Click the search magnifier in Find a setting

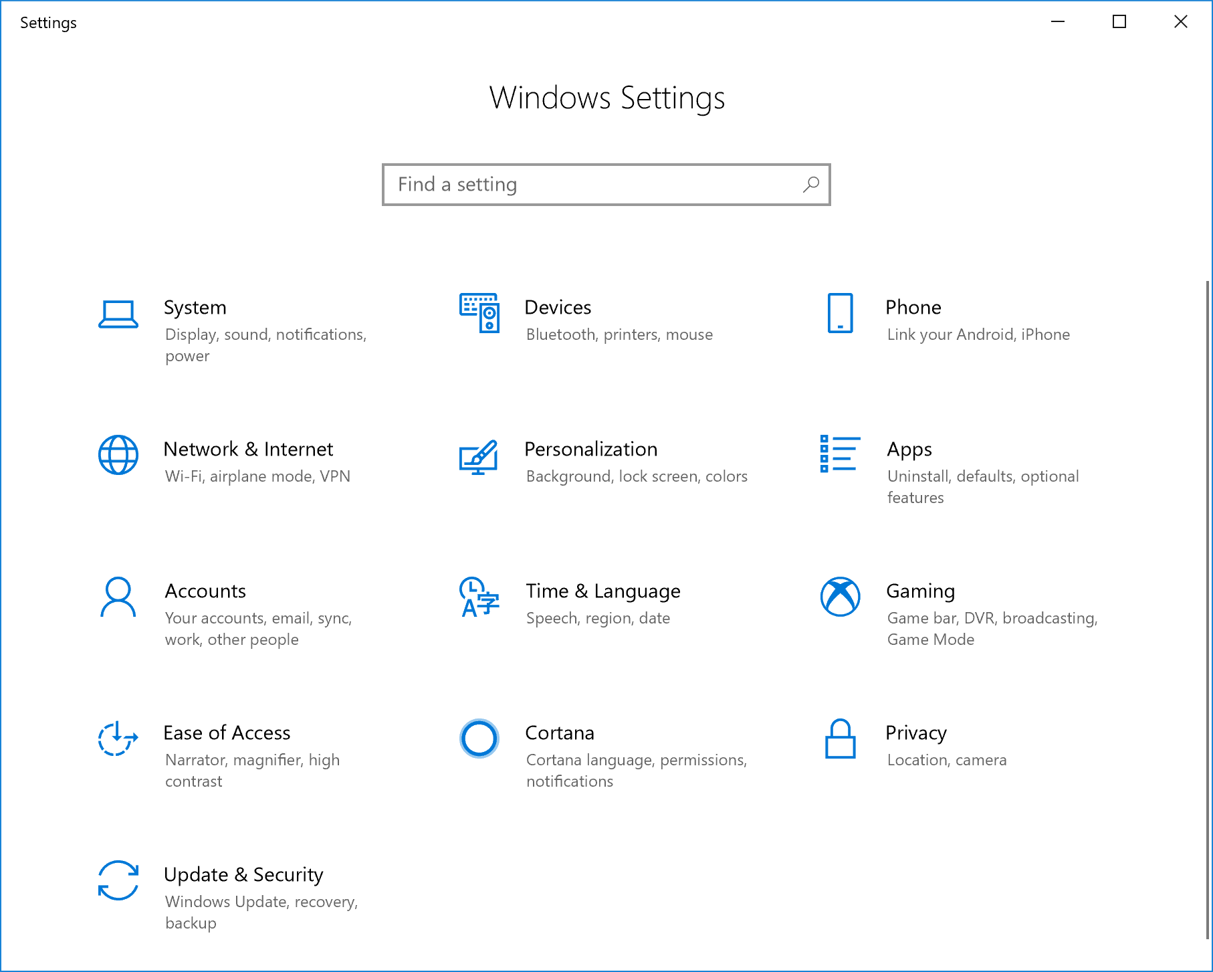(810, 185)
